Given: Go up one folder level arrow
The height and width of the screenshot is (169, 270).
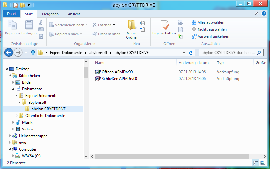Looking at the screenshot, I should (33, 52).
